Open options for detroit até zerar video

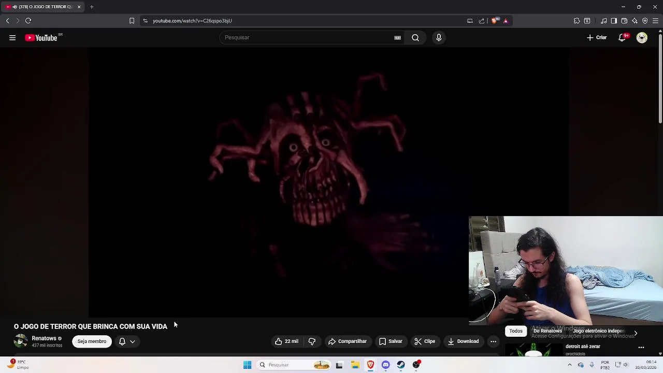click(641, 347)
